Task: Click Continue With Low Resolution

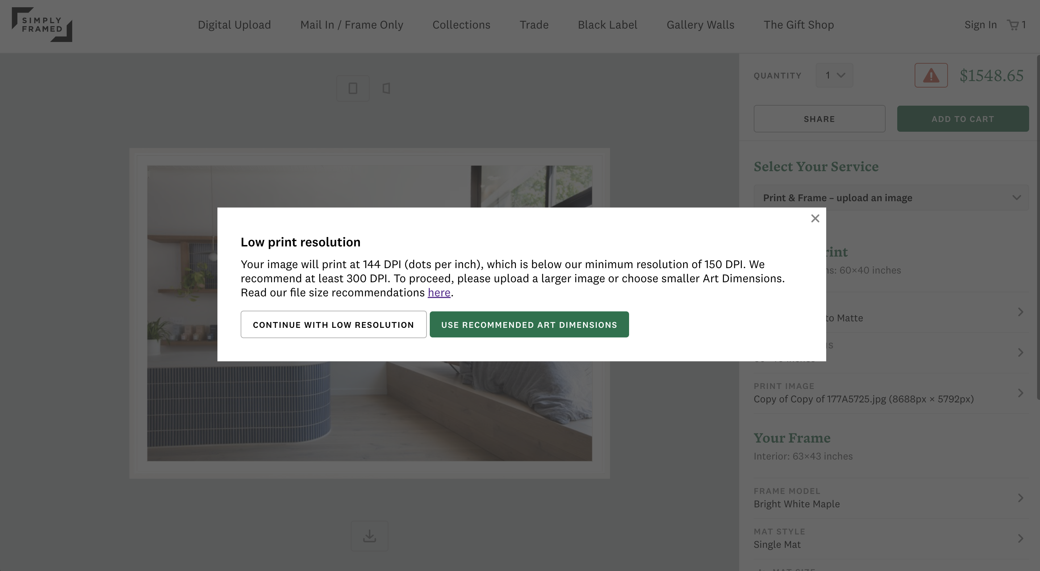Action: click(x=333, y=324)
